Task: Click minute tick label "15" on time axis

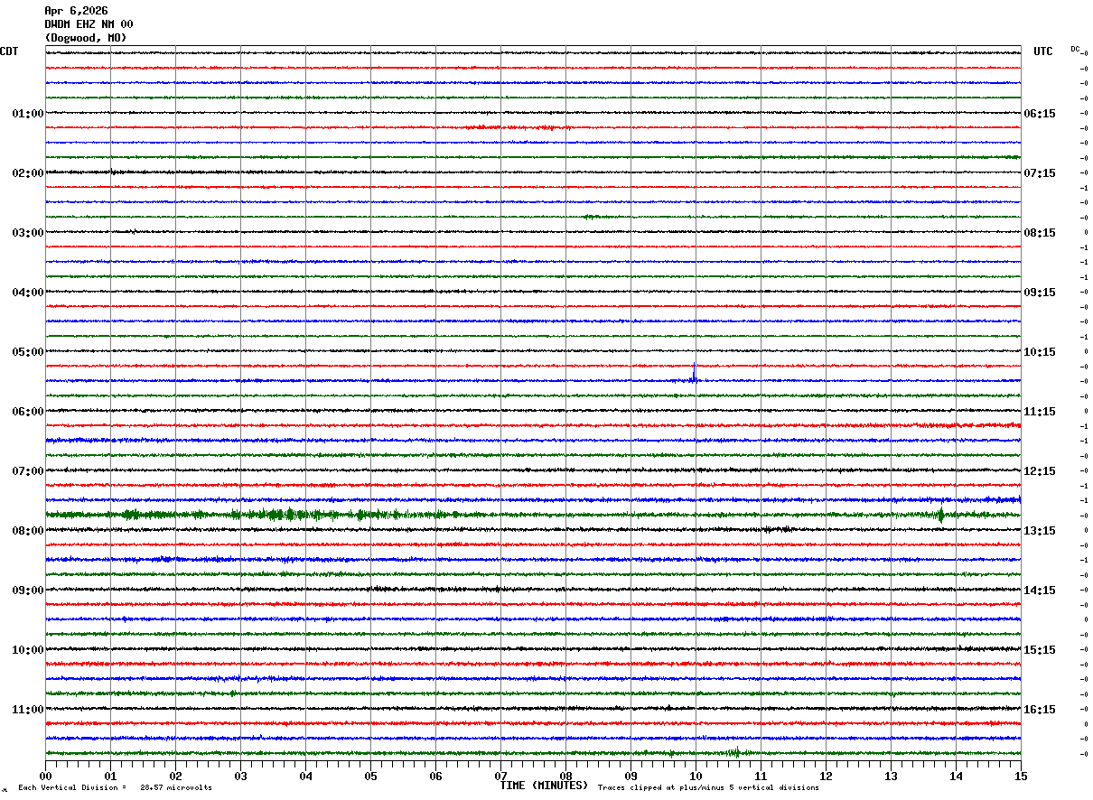Action: click(x=1021, y=776)
